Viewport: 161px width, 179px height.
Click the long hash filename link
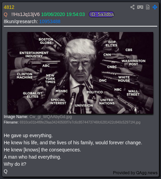click(80, 122)
